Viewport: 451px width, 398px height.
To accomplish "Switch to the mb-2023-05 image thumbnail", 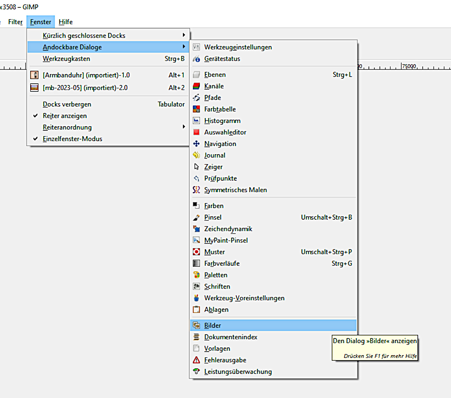I will point(34,88).
